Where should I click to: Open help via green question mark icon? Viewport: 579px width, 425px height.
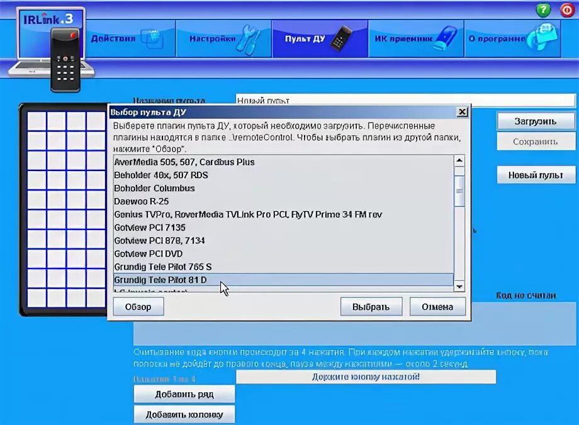coord(542,10)
